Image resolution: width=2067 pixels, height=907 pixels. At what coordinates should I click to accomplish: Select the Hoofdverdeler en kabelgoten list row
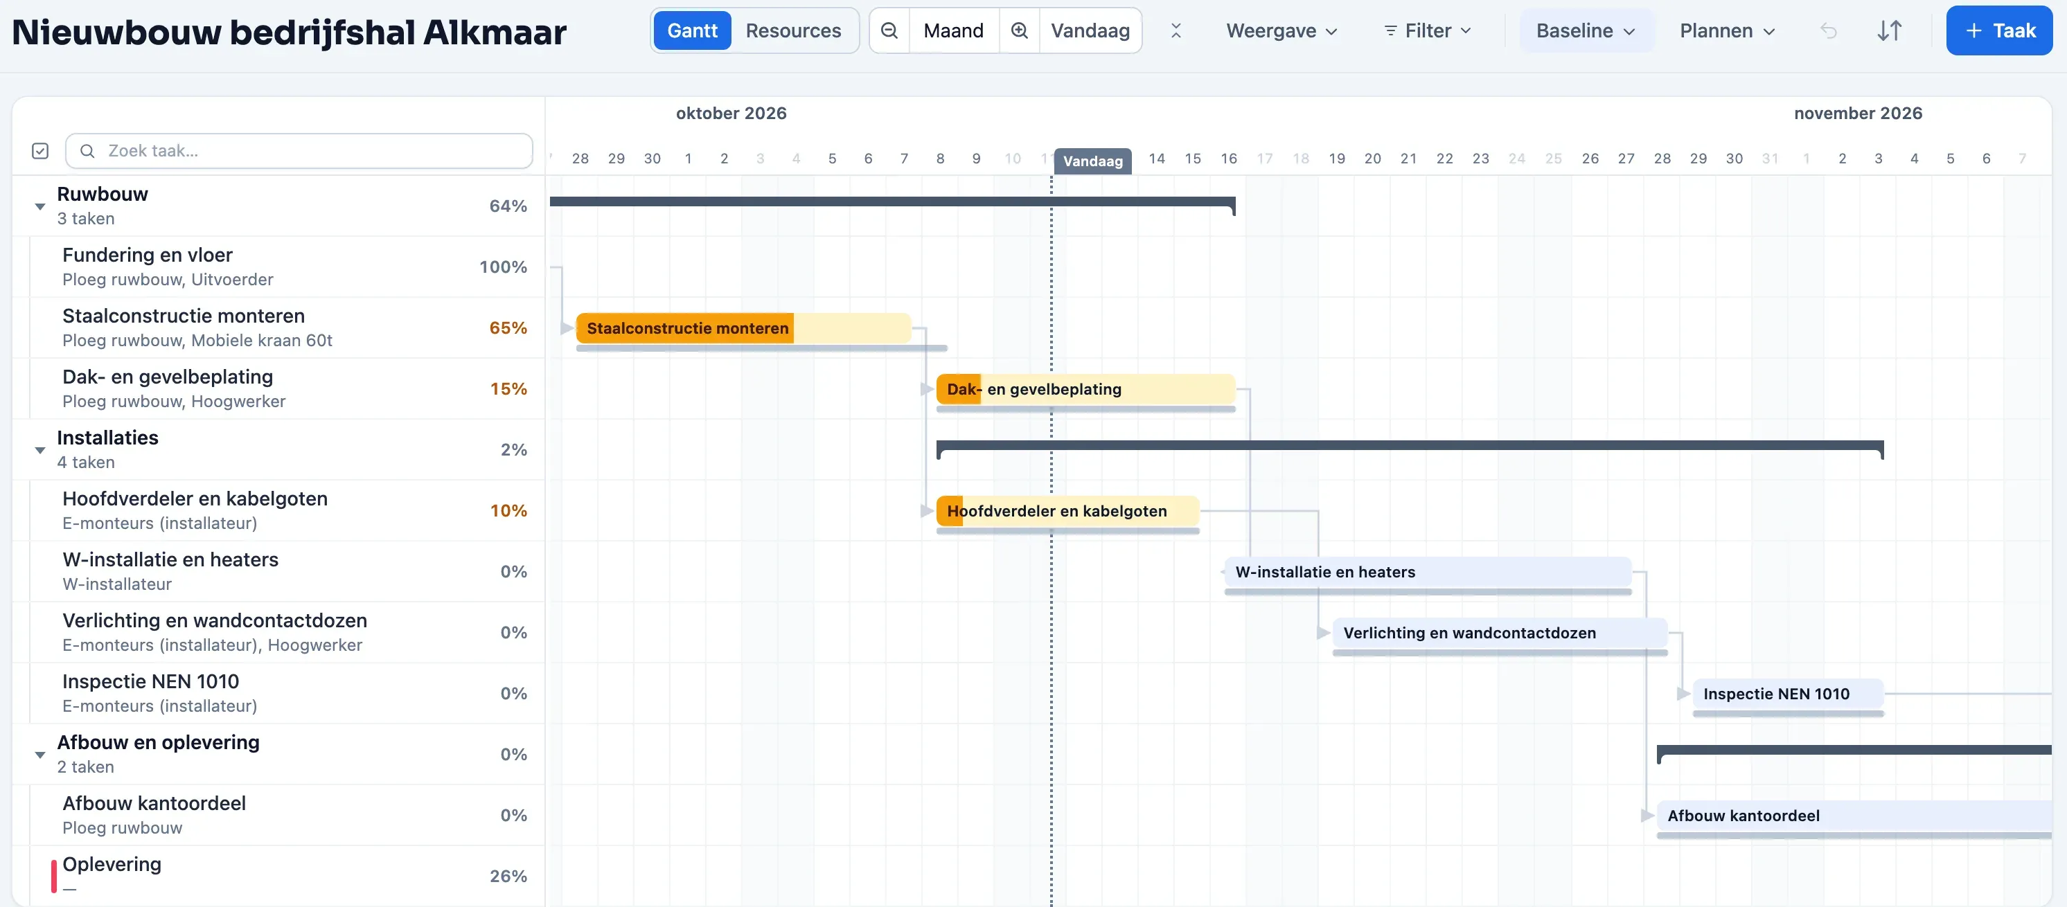click(x=278, y=511)
